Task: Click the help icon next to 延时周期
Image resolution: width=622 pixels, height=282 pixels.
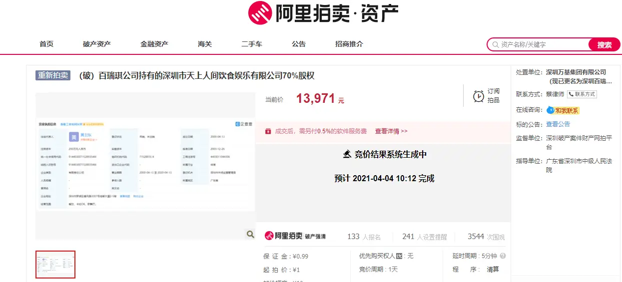Action: pos(503,256)
